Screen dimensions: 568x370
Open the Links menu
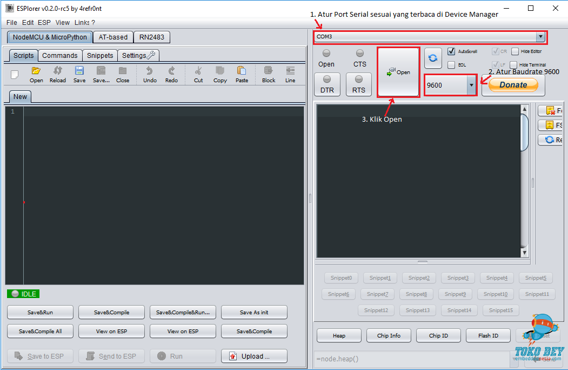click(82, 23)
